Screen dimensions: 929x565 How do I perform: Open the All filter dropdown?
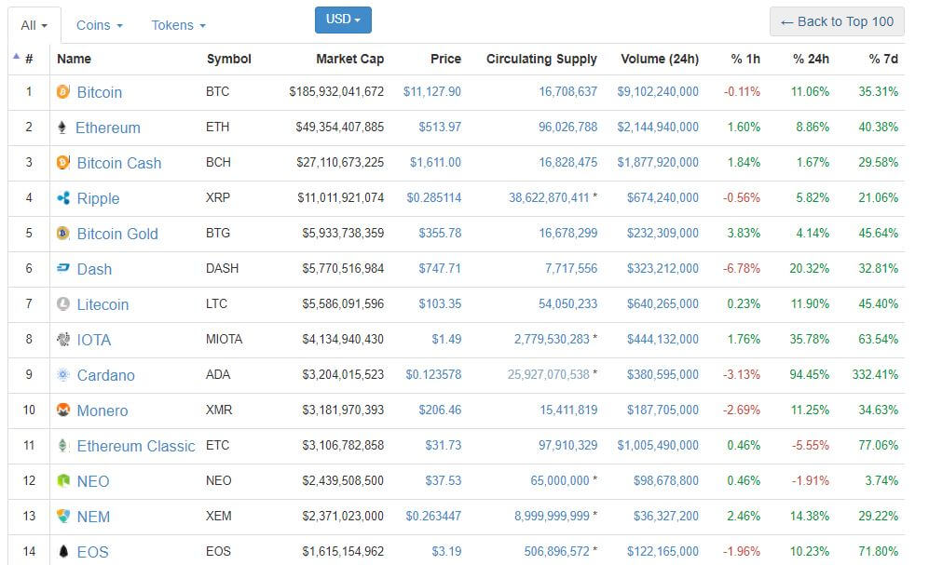click(x=34, y=25)
